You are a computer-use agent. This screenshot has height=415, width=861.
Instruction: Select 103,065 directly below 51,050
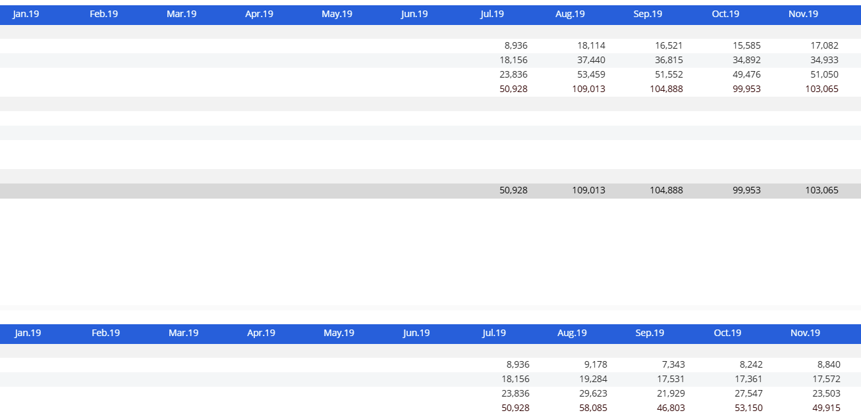tap(821, 89)
